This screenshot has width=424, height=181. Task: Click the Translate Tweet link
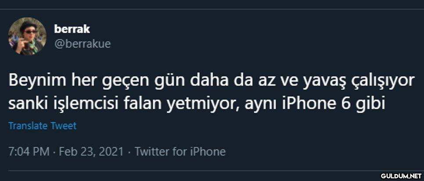tap(43, 126)
